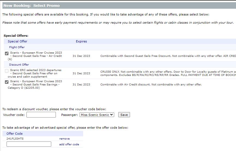Click the Discount Offer section label
The height and width of the screenshot is (151, 236).
[19, 64]
